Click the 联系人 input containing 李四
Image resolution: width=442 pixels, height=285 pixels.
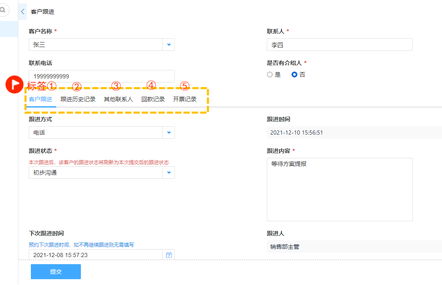339,45
